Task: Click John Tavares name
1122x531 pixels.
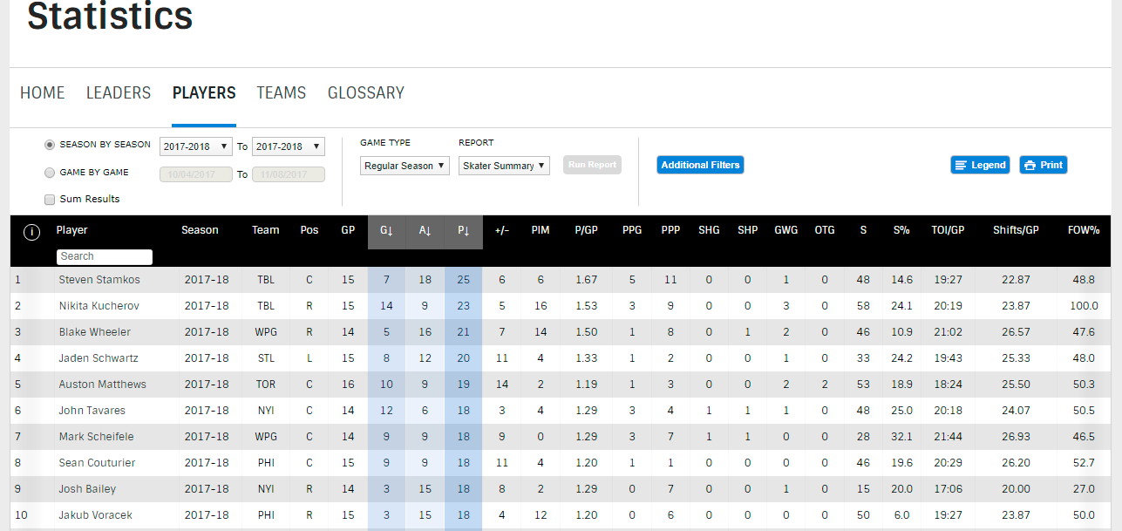Action: click(92, 411)
